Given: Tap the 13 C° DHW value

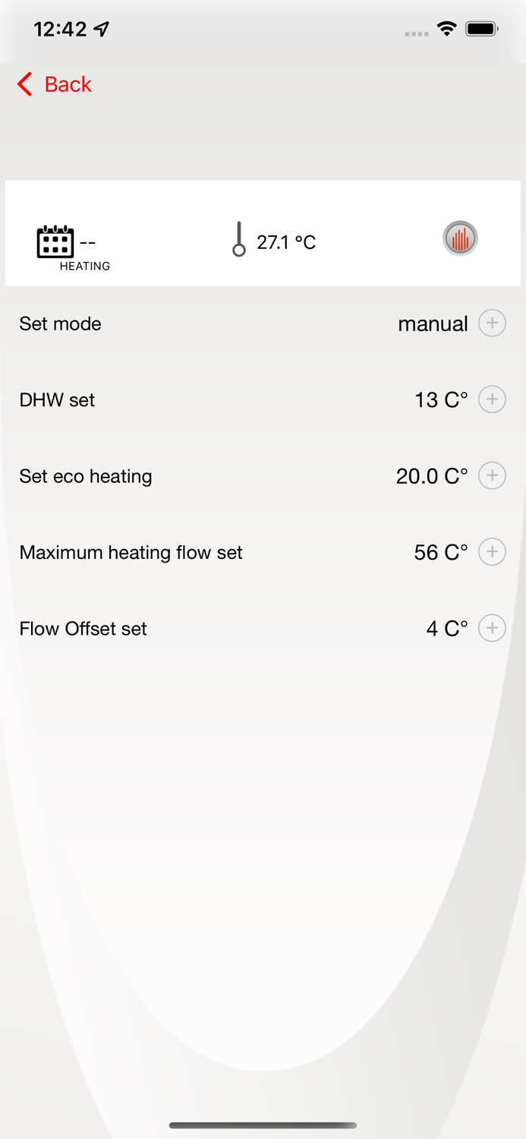Looking at the screenshot, I should (441, 400).
